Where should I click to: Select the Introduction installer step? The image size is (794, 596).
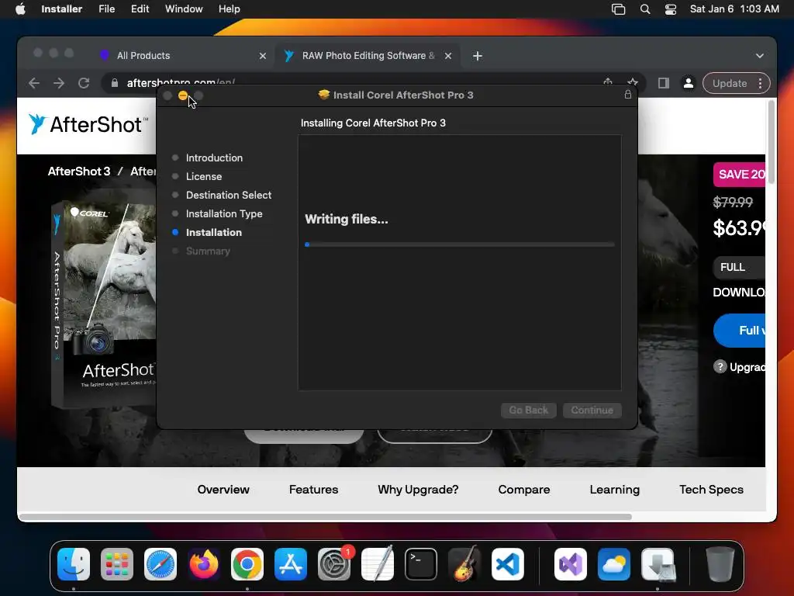(x=214, y=158)
